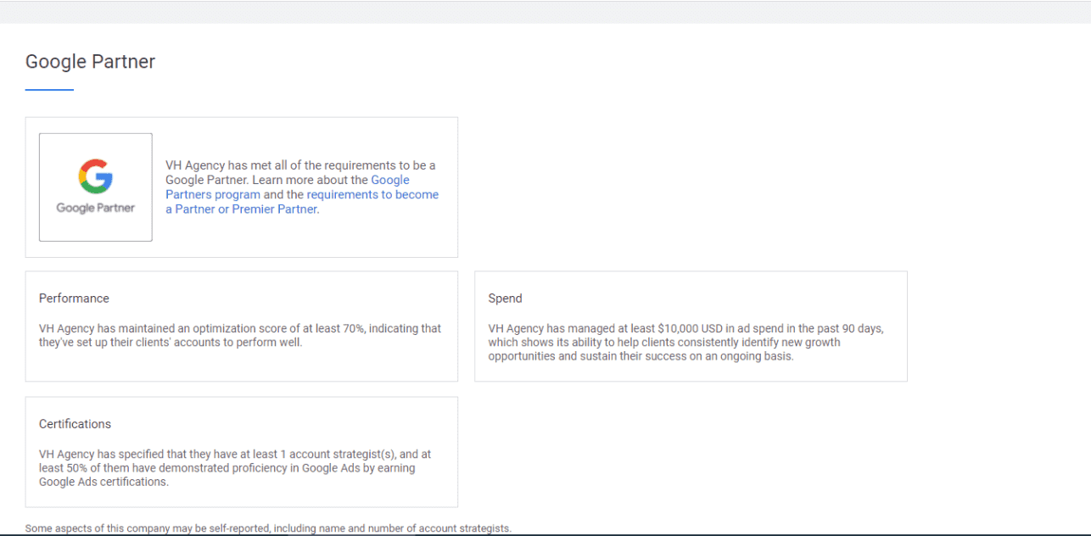Viewport: 1091px width, 536px height.
Task: Click the sentence 'VH Agency has met all of the requirements'
Action: point(300,172)
